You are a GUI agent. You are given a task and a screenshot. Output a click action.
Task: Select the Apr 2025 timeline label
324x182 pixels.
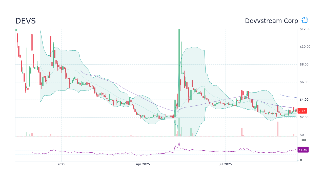[143, 164]
